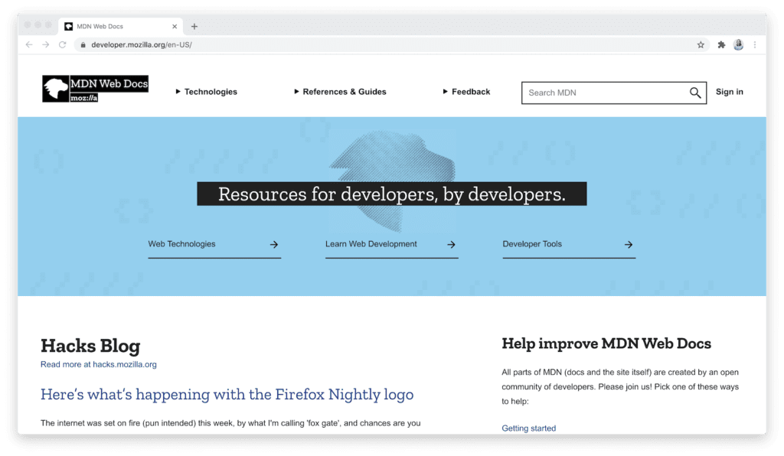Open the Getting started link
The image size is (784, 456).
tap(528, 428)
